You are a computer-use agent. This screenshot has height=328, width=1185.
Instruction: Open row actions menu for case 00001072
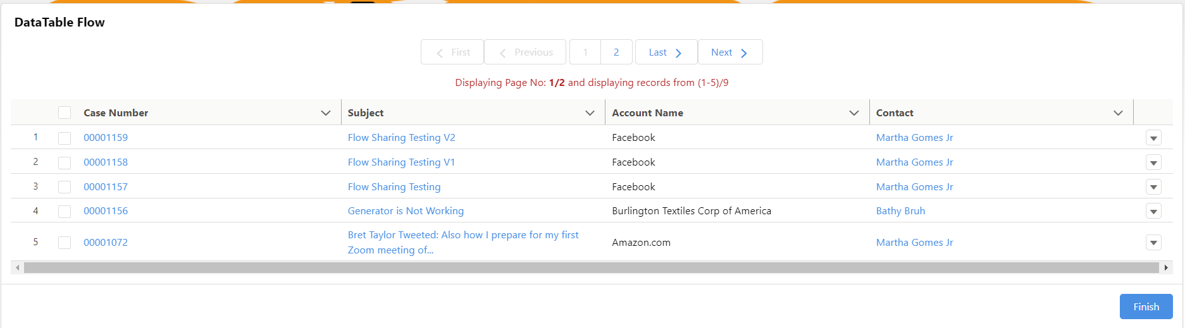pos(1153,243)
